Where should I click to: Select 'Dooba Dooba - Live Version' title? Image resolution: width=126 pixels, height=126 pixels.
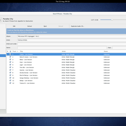tap(28, 73)
